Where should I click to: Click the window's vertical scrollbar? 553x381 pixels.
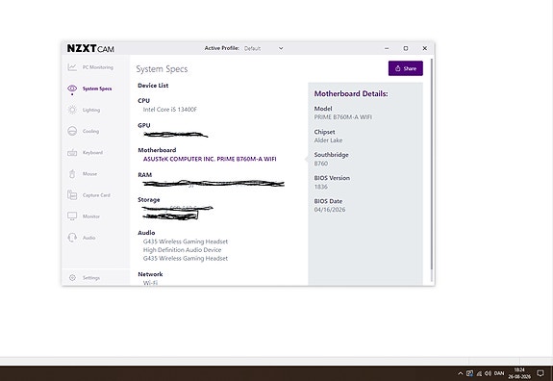(432, 164)
